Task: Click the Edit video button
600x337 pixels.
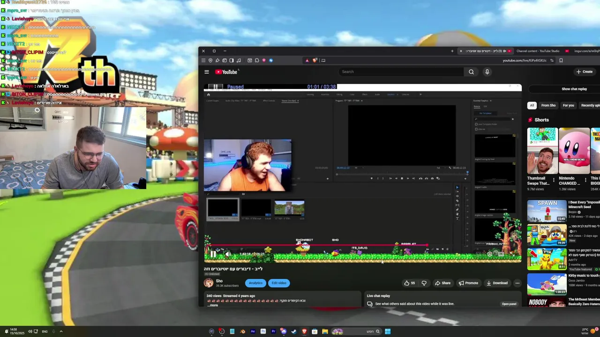Action: click(x=278, y=283)
